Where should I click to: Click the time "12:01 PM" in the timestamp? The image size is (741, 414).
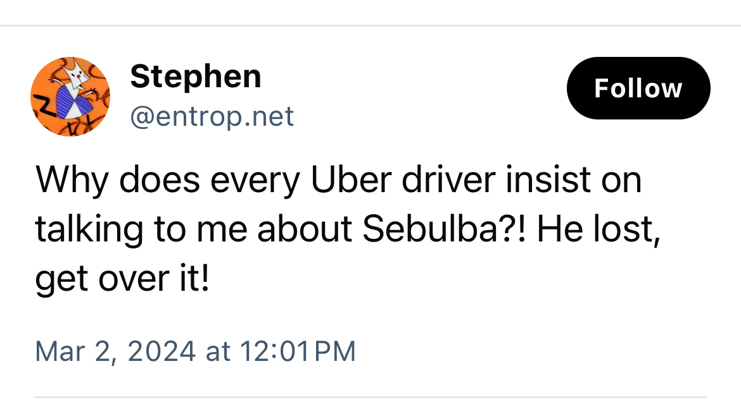coord(298,351)
